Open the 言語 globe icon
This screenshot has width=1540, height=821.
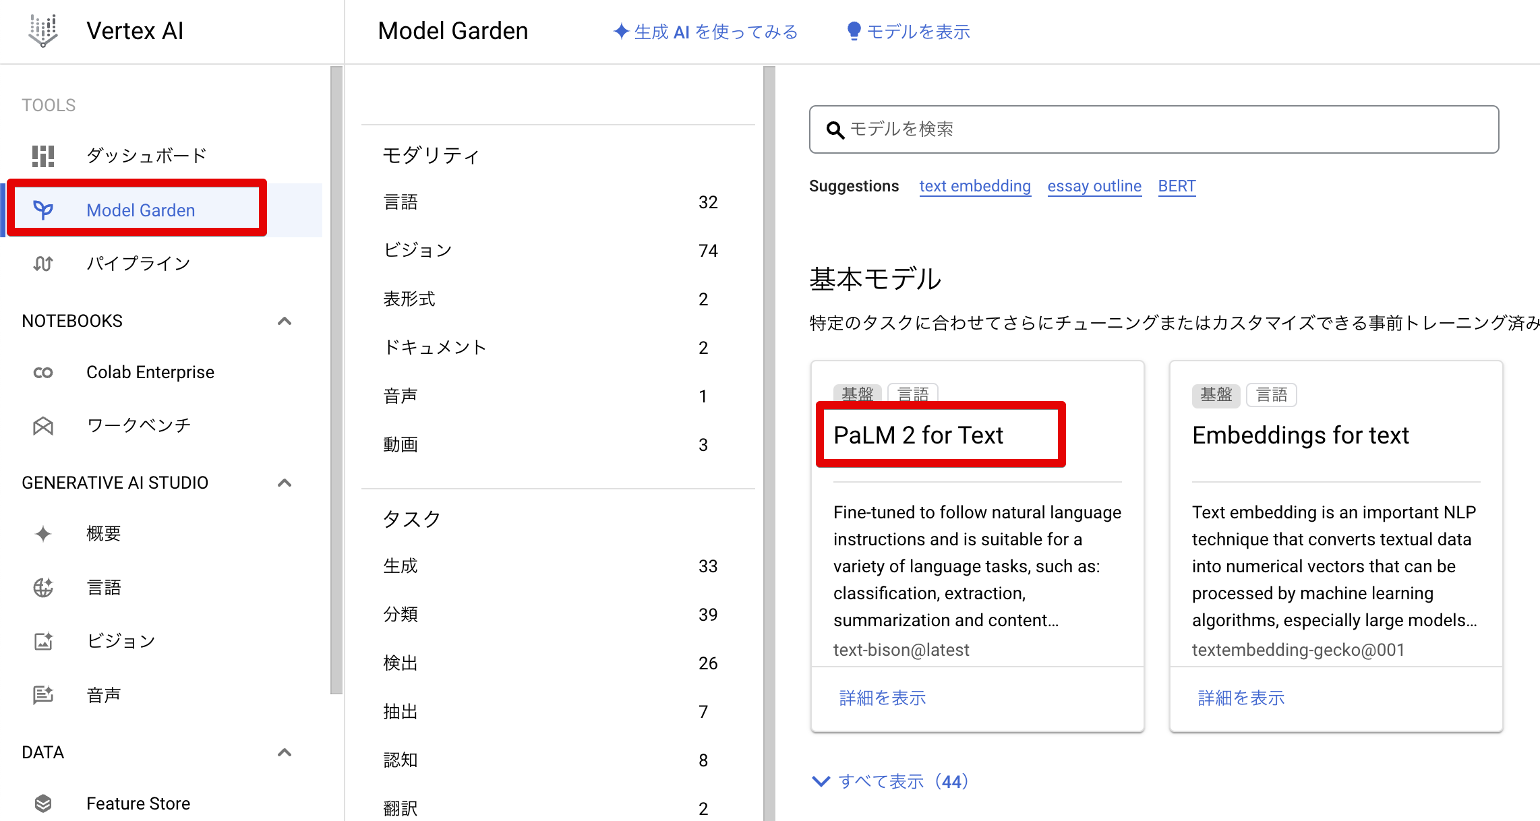pos(42,587)
